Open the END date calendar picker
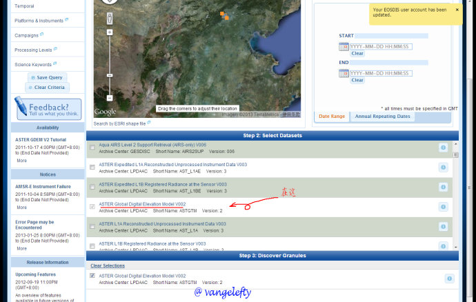Screen dimensions: 476x302 344,73
